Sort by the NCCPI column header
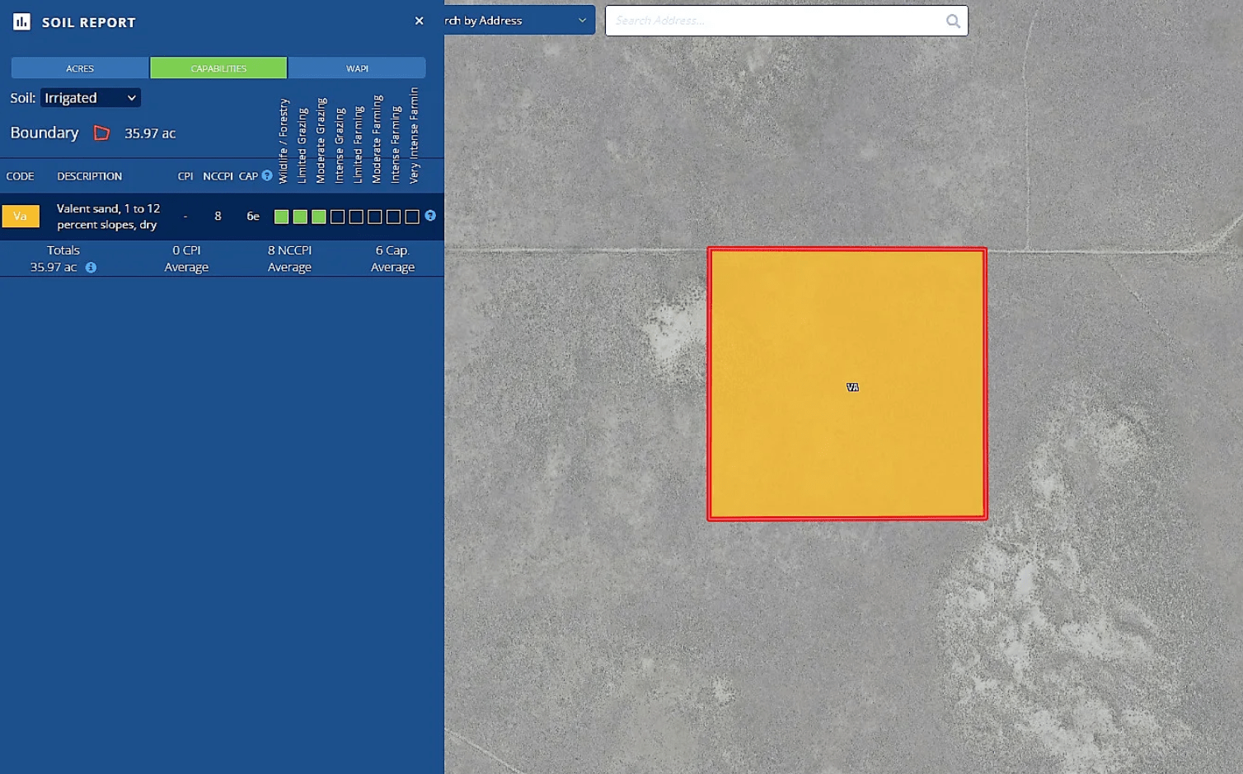 [217, 175]
